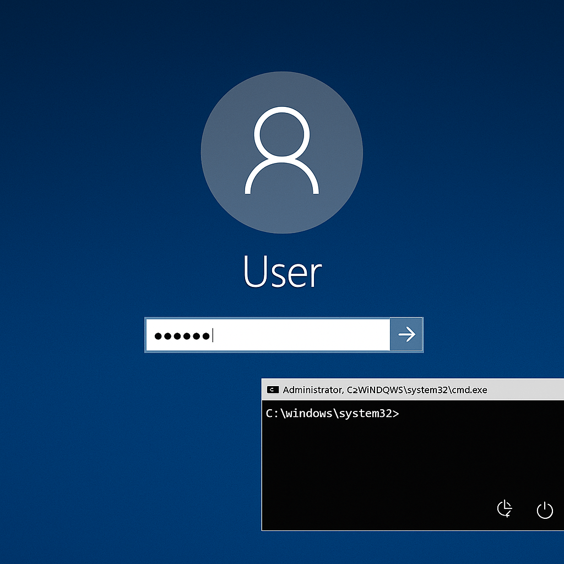
Task: Select the User account avatar picture
Action: pos(281,153)
